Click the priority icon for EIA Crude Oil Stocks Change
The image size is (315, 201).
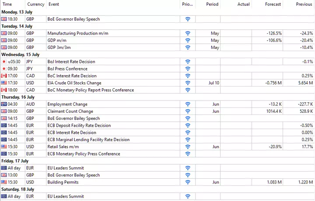[188, 83]
